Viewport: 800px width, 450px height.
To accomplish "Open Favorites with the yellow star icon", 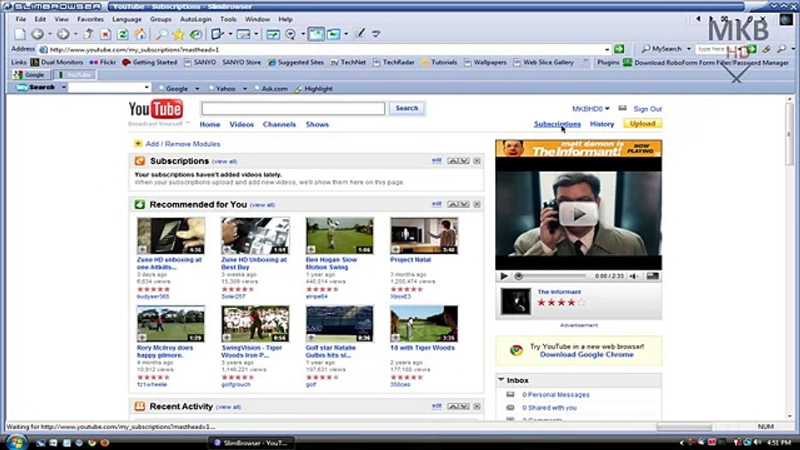I will pyautogui.click(x=179, y=34).
